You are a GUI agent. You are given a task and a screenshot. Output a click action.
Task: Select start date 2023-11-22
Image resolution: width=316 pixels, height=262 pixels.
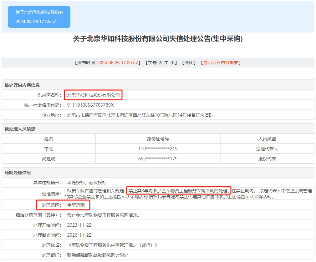click(79, 225)
